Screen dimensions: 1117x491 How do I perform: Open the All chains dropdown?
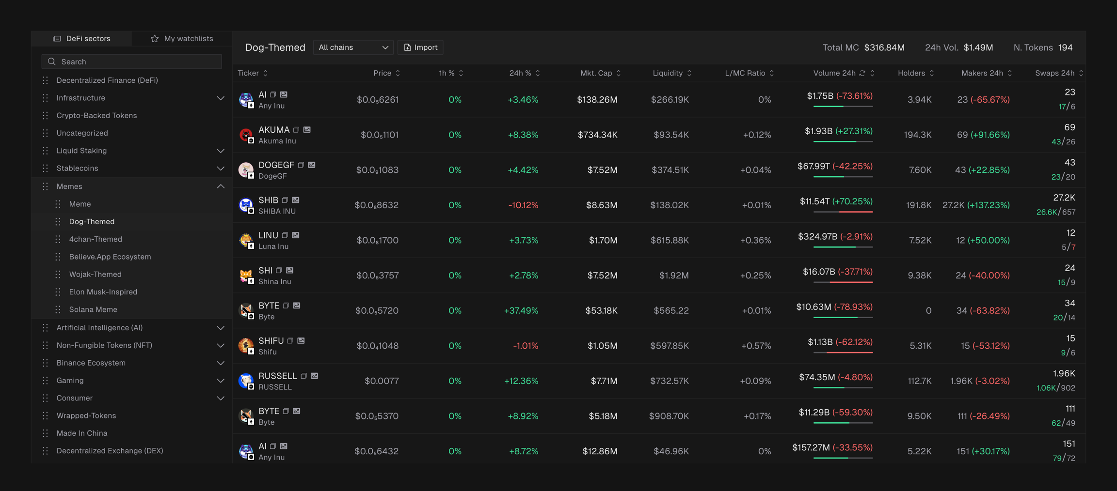(353, 47)
